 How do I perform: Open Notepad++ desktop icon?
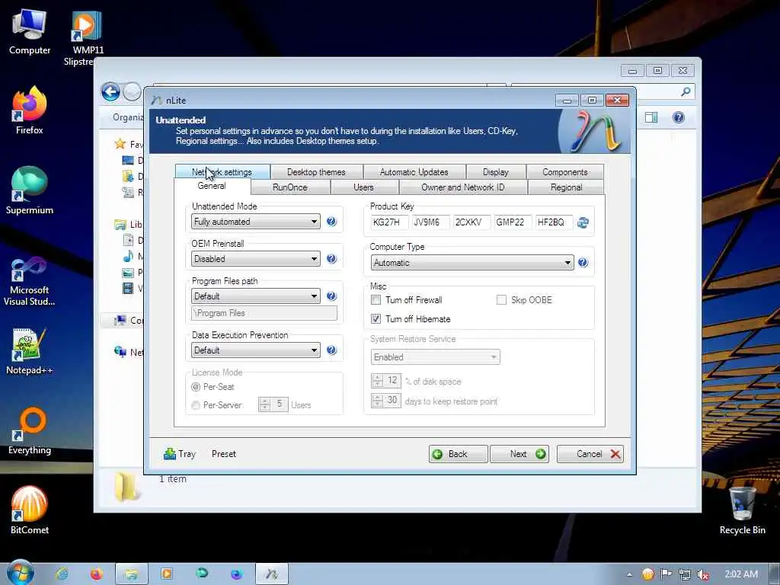click(30, 351)
